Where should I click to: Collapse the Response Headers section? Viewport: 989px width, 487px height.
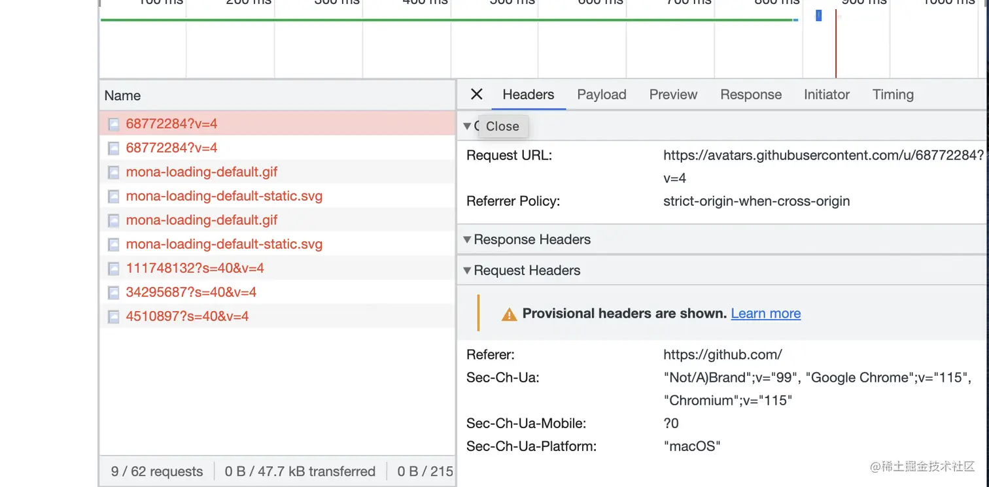point(467,240)
